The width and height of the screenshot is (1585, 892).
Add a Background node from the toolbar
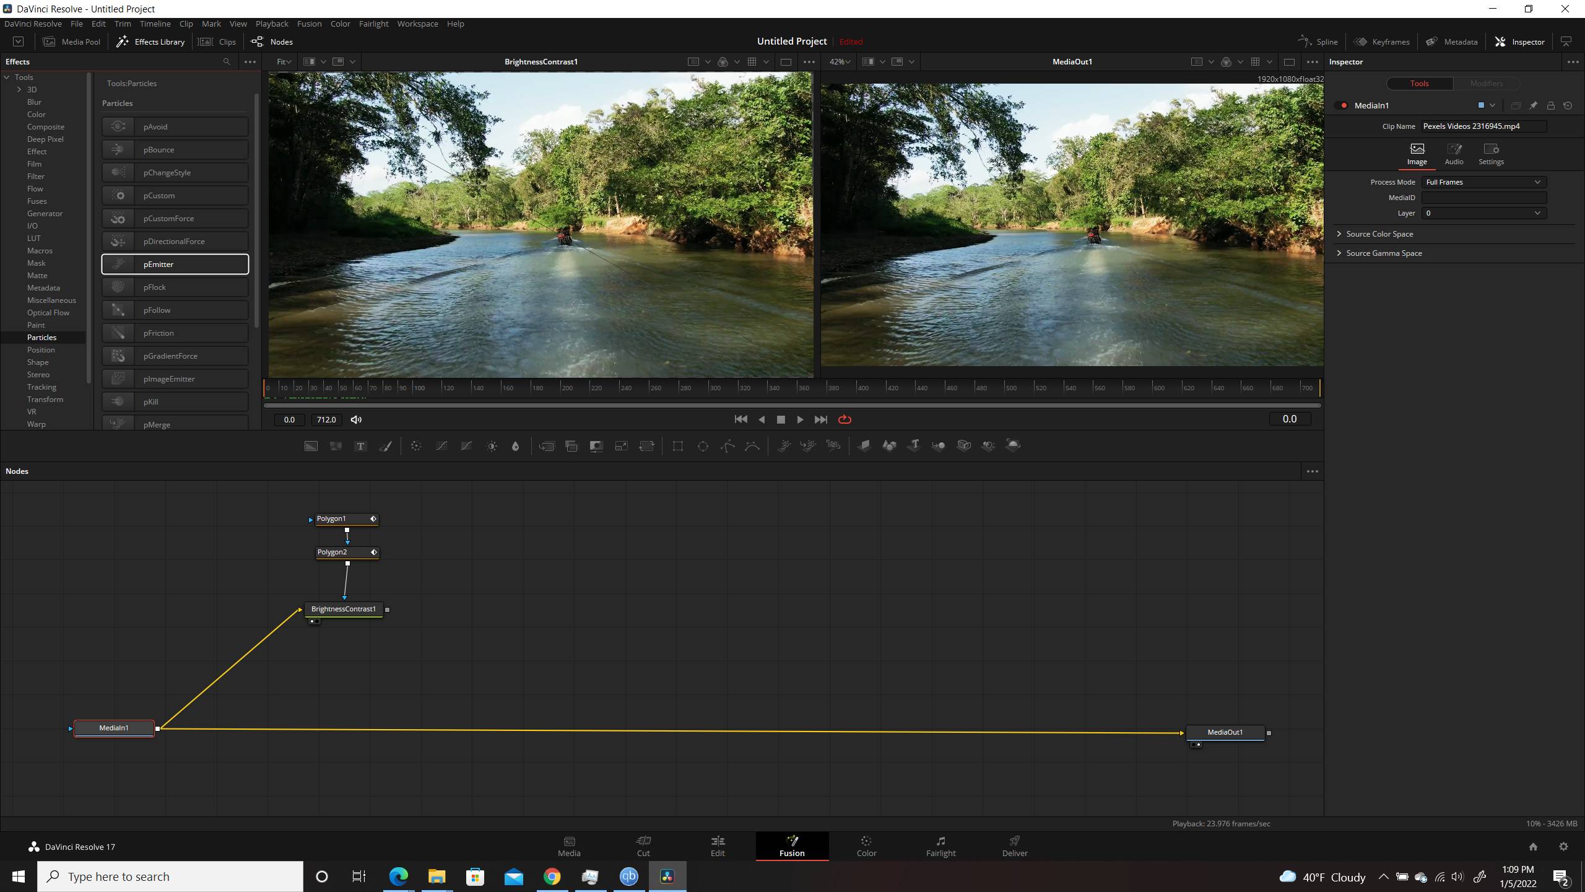click(x=311, y=446)
